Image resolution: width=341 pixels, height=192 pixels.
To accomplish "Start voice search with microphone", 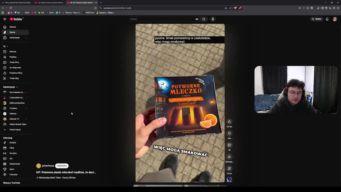I will [x=213, y=19].
